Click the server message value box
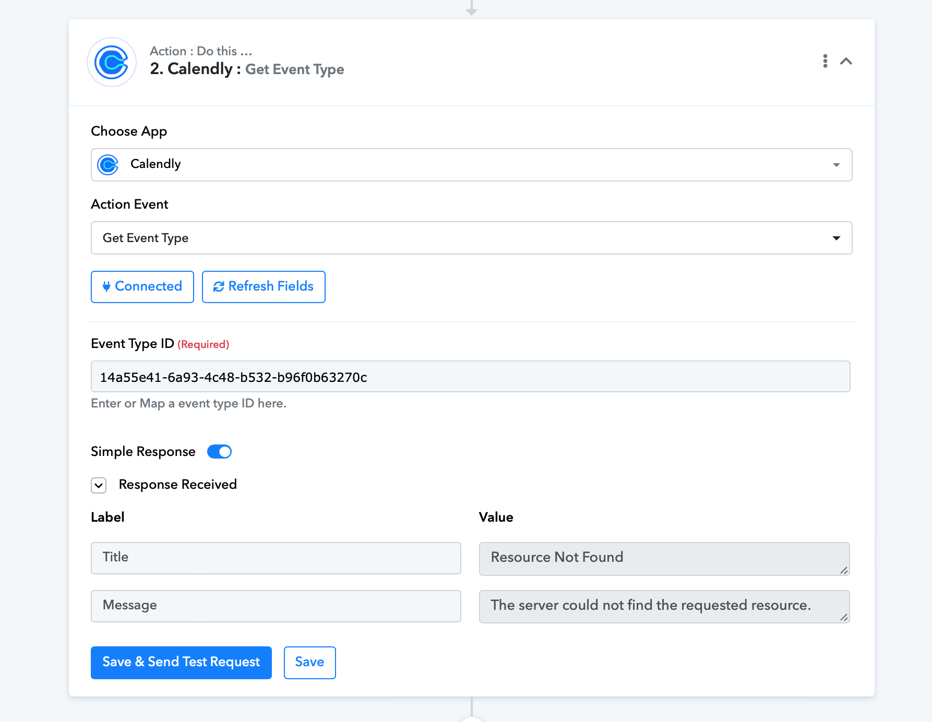932x722 pixels. (664, 607)
